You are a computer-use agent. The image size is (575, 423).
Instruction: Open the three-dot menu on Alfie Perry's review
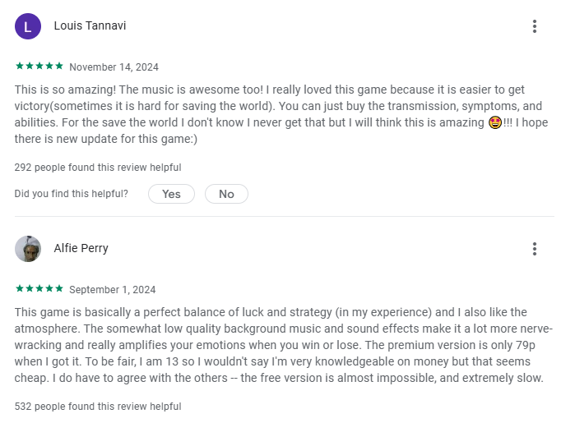(x=535, y=249)
